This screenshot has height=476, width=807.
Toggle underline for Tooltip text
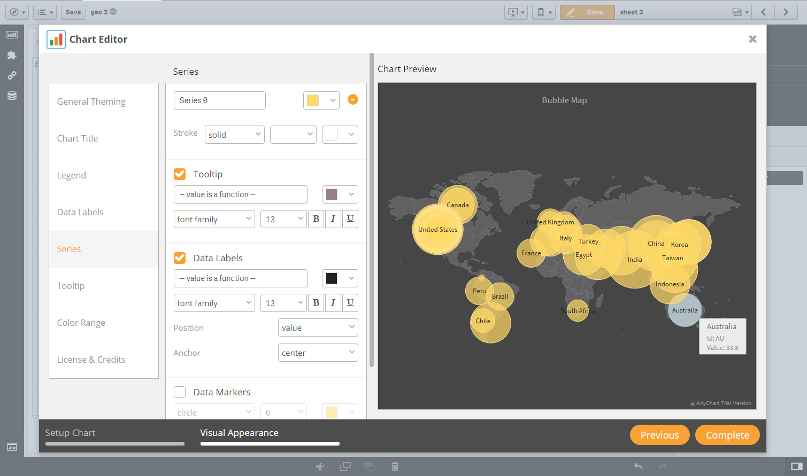pos(350,219)
